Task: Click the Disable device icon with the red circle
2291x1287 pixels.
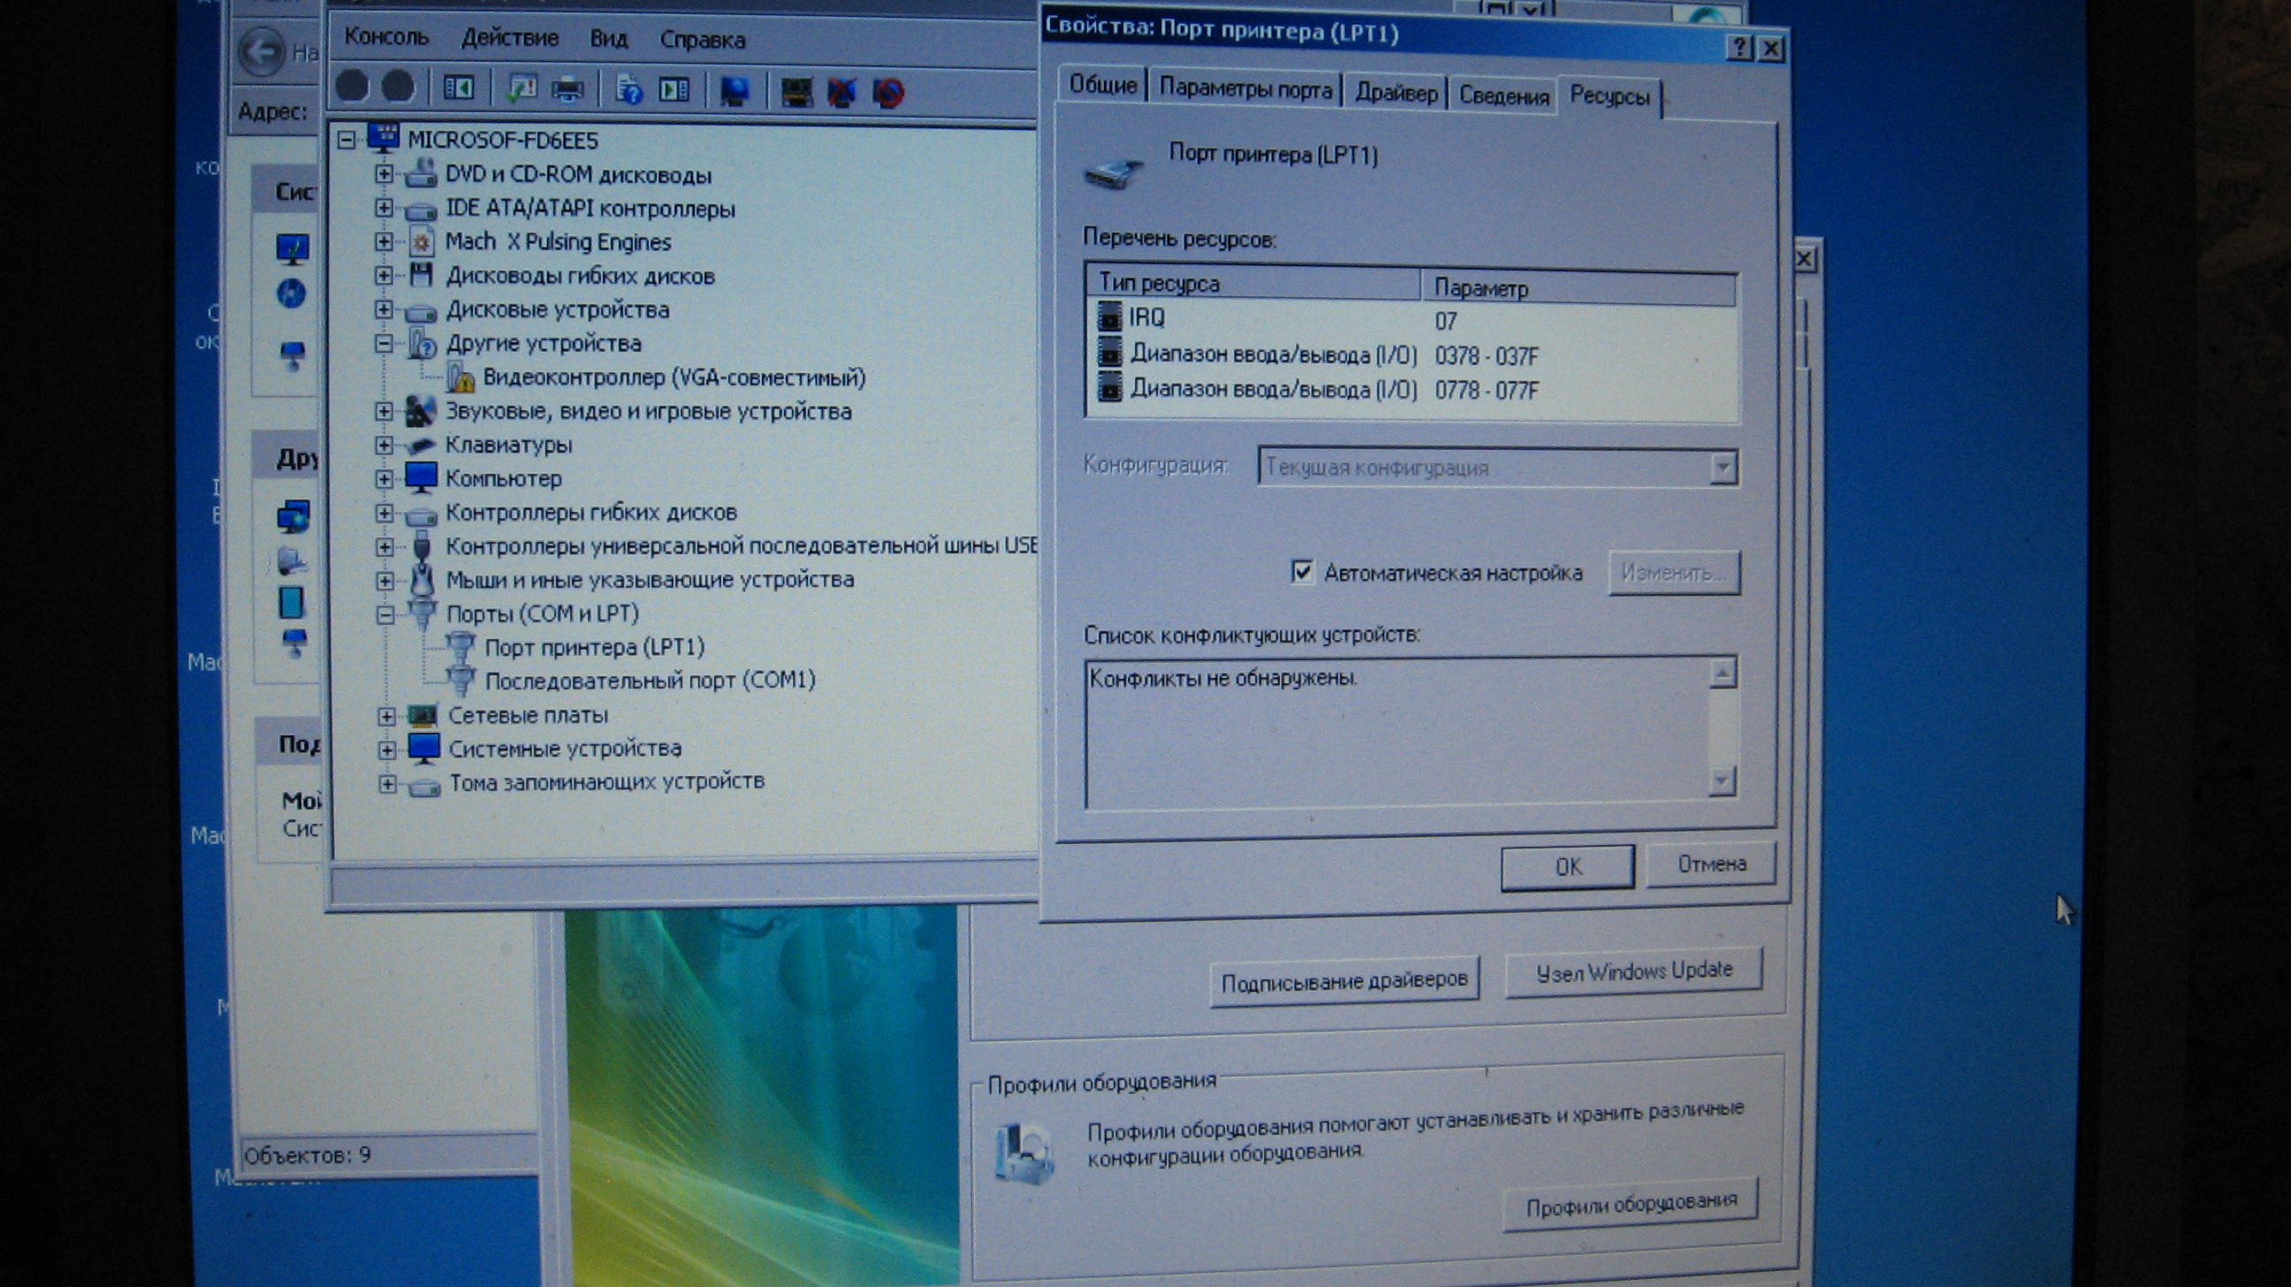Action: pyautogui.click(x=887, y=92)
